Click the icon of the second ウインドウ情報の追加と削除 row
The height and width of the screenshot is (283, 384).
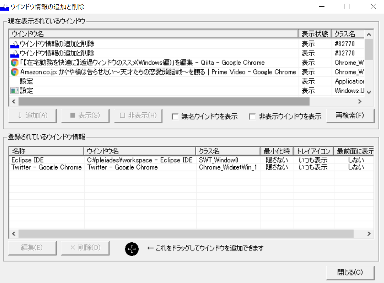point(15,53)
